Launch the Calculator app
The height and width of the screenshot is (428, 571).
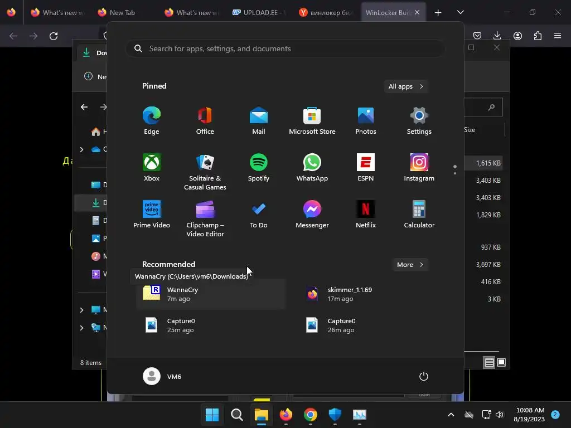pyautogui.click(x=419, y=215)
